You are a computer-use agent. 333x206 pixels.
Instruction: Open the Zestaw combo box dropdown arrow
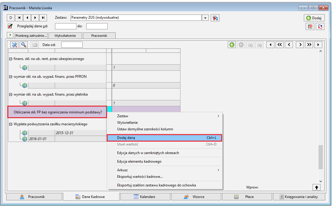(x=205, y=18)
